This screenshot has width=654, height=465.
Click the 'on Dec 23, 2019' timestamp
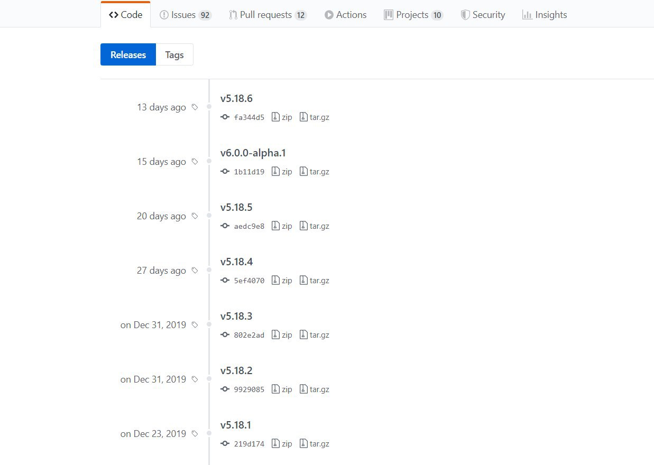153,434
